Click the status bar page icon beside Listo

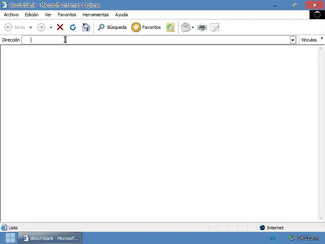(x=4, y=228)
